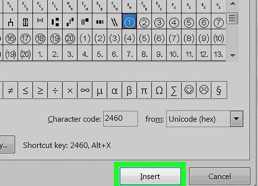Select the circled number 17 symbol
258x186 pixels.
click(25, 38)
